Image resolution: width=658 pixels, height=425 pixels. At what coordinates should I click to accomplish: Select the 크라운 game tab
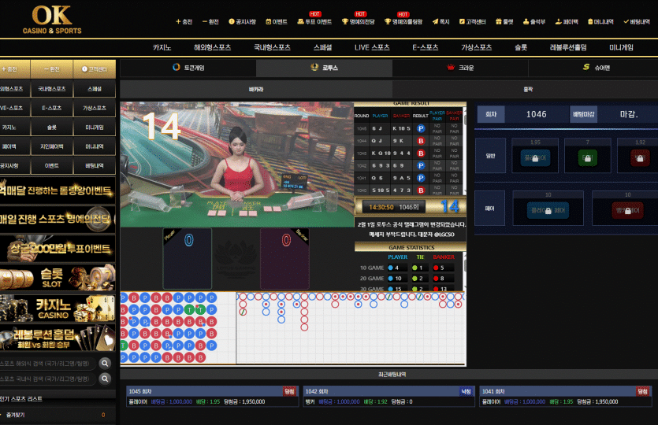click(x=461, y=68)
